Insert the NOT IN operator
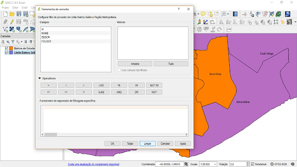 (x=154, y=85)
